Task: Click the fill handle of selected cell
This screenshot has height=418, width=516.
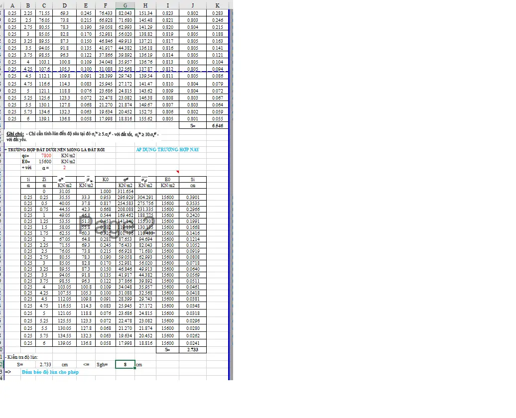Action: click(x=134, y=368)
